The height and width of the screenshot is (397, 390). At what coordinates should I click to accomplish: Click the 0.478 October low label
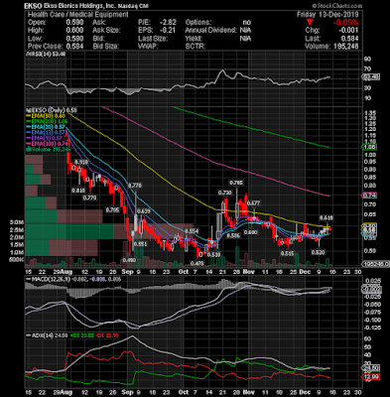tap(197, 263)
